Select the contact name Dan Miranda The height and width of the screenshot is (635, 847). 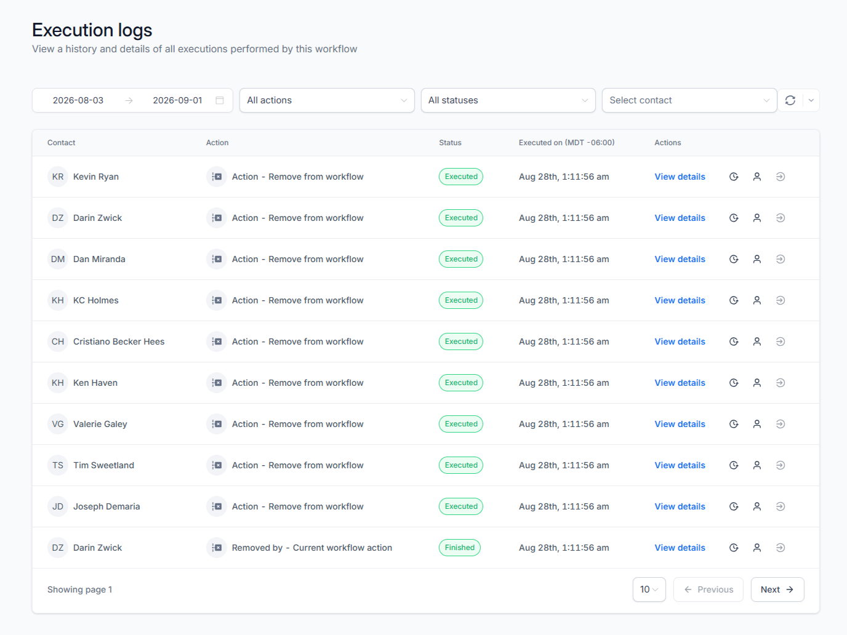[x=99, y=259]
